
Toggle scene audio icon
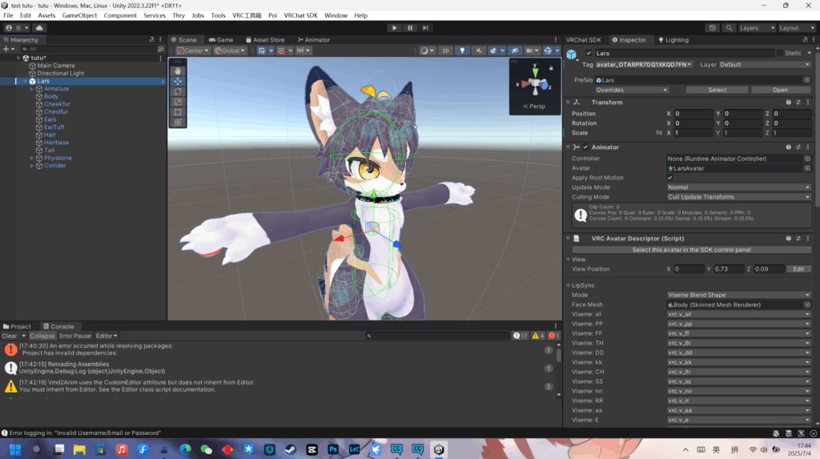tap(479, 50)
